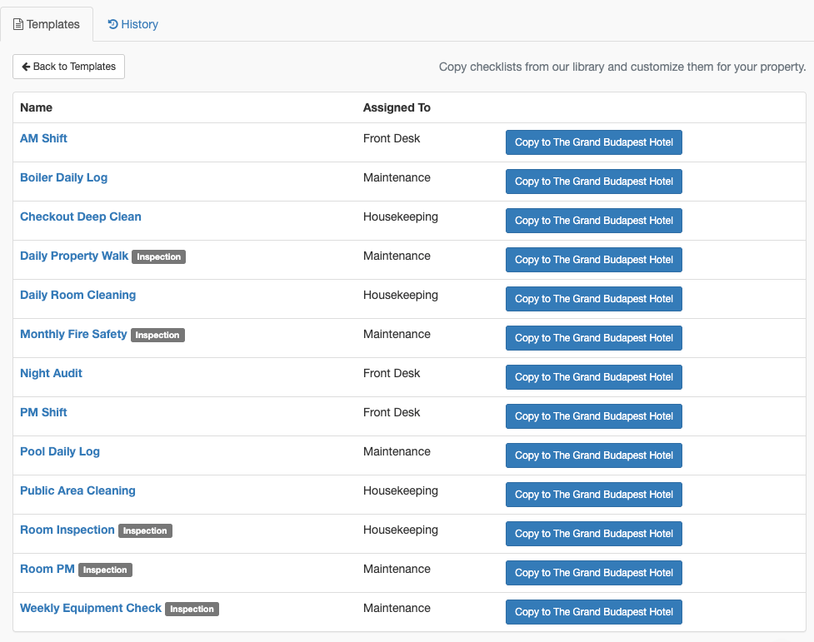Open the Daily Property Walk link
814x642 pixels.
pyautogui.click(x=74, y=256)
